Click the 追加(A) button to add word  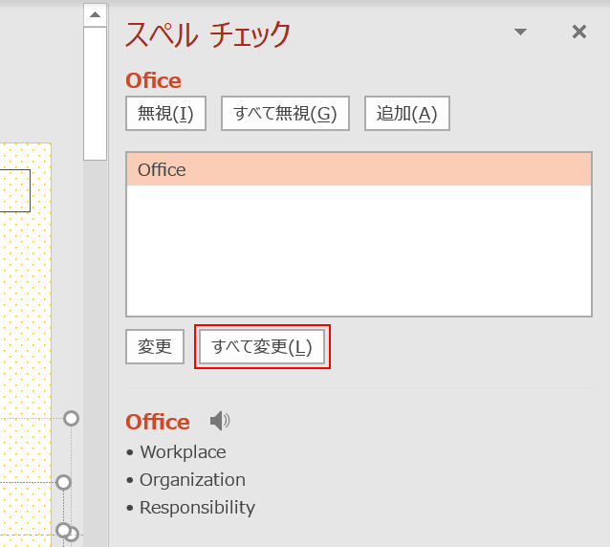click(407, 113)
